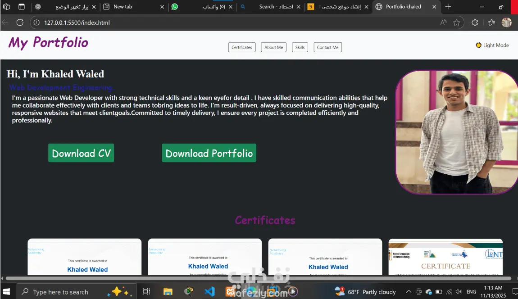Close the New tab browser tab
518x299 pixels.
point(162,7)
